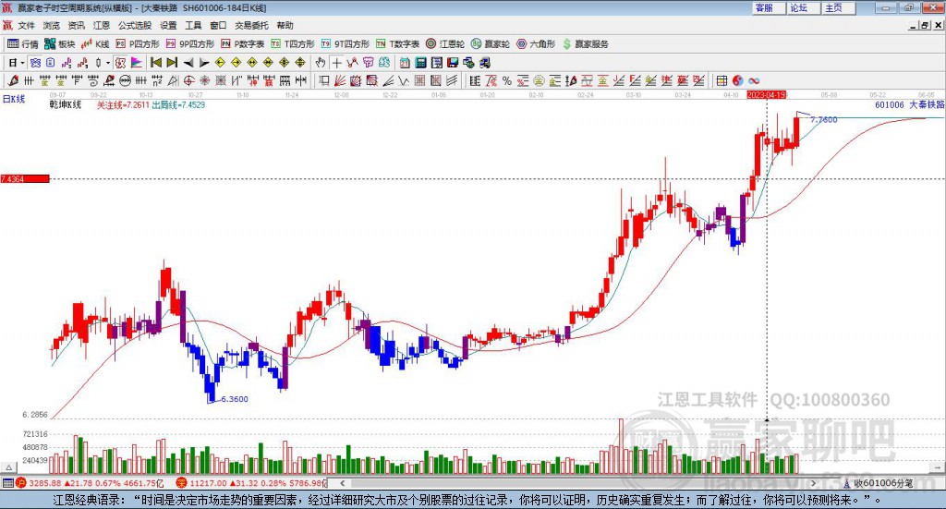Open the T数字表 time number table
This screenshot has height=509, width=946.
coord(397,44)
